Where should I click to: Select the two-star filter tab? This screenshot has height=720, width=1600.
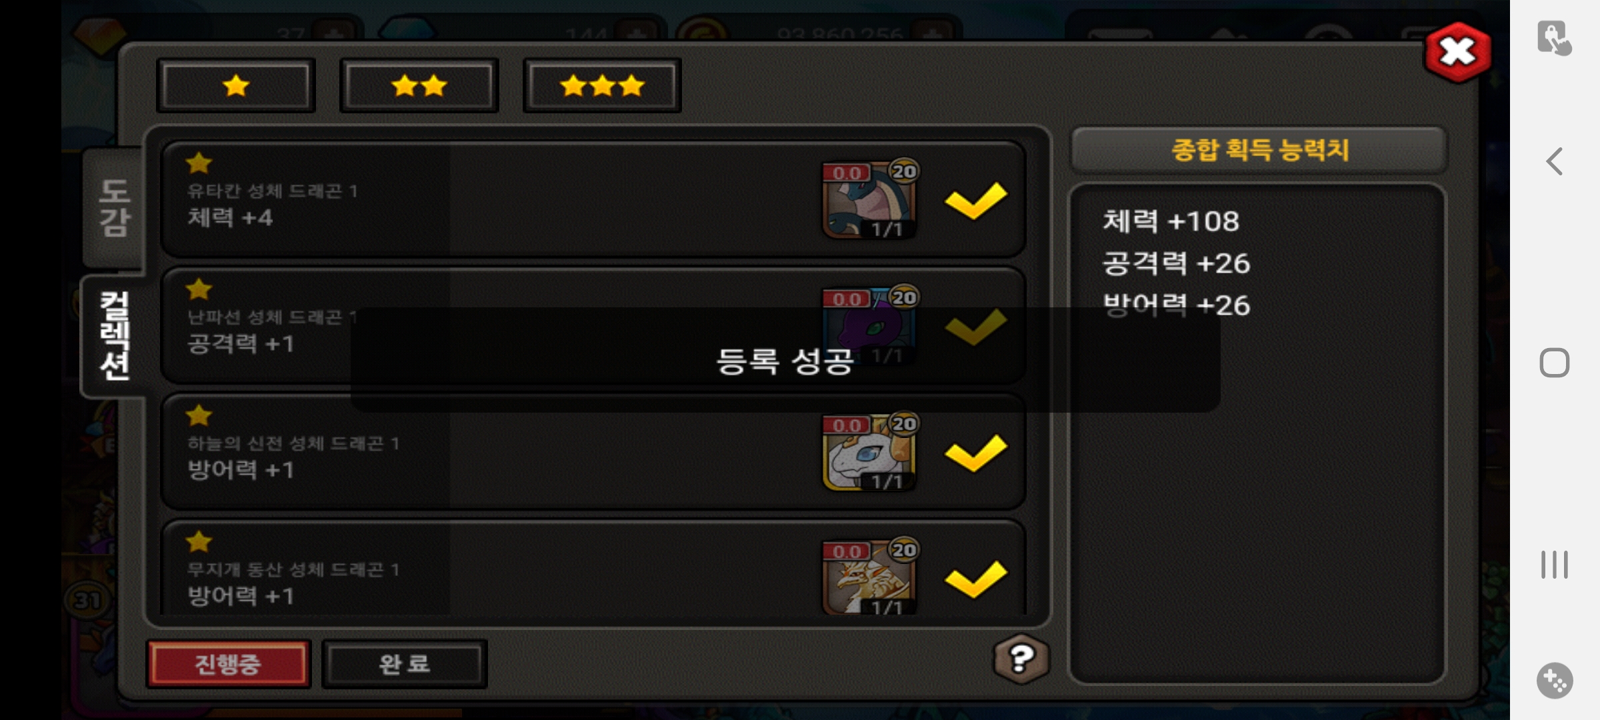(419, 85)
